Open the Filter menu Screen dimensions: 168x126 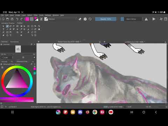[35, 15]
